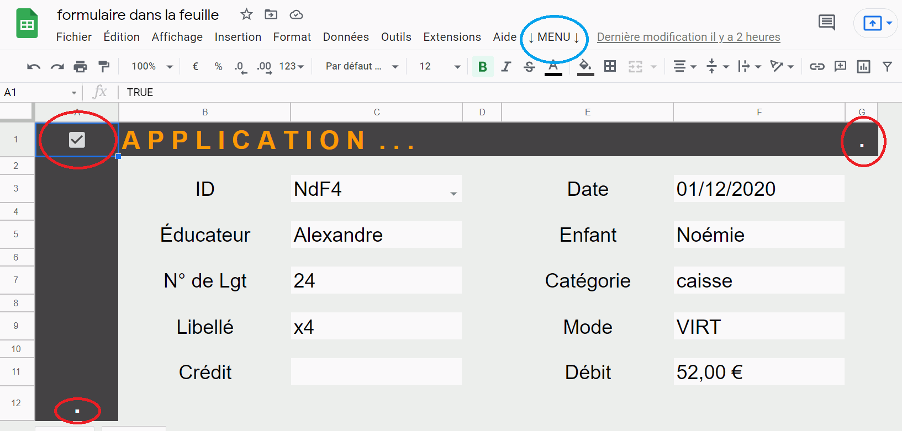Viewport: 902px width, 431px height.
Task: Apply strikethrough formatting to cell
Action: pyautogui.click(x=529, y=67)
